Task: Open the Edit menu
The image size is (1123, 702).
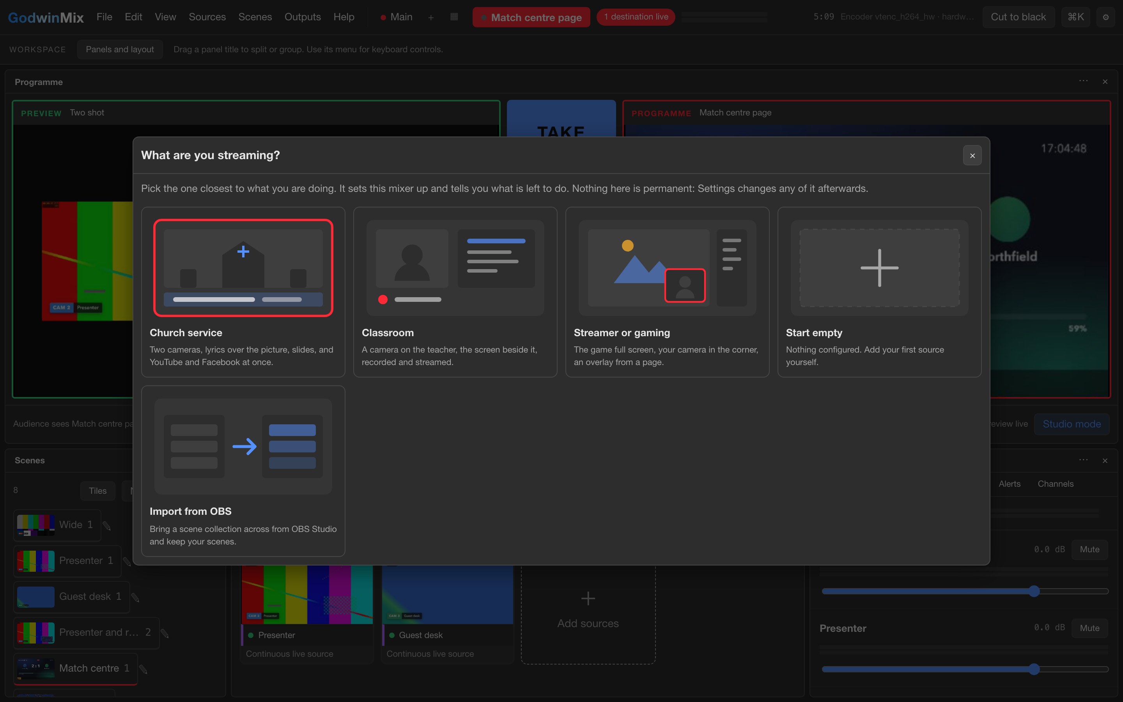Action: [133, 17]
